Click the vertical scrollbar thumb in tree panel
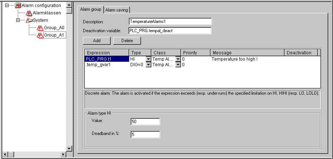Image resolution: width=333 pixels, height=159 pixels. point(69,10)
